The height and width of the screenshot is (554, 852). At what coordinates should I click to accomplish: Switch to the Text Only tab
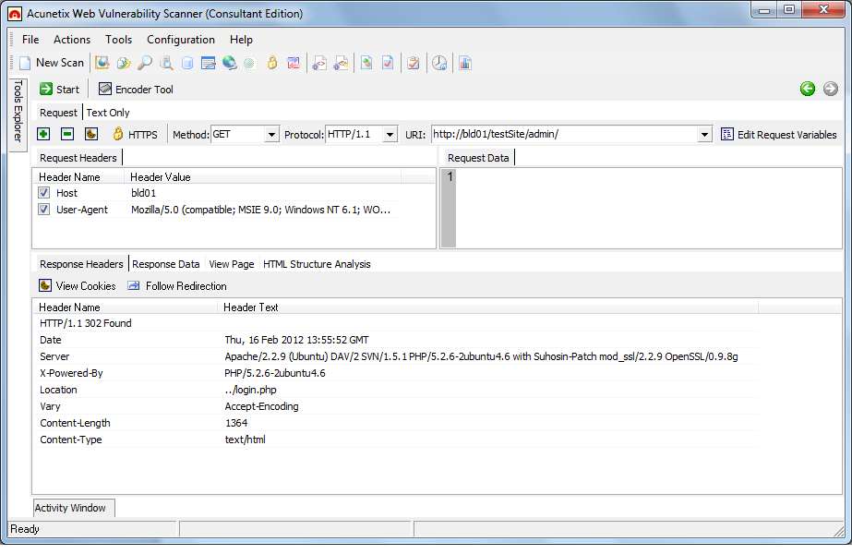click(108, 113)
